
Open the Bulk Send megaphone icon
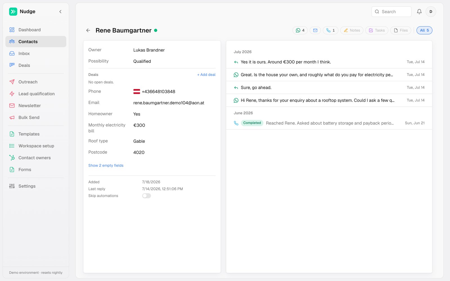[x=12, y=117]
